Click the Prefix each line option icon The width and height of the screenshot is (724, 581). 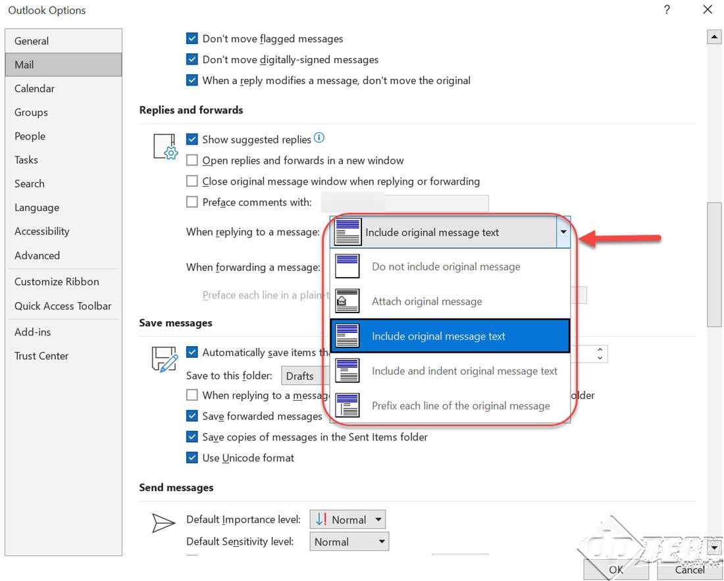point(348,405)
